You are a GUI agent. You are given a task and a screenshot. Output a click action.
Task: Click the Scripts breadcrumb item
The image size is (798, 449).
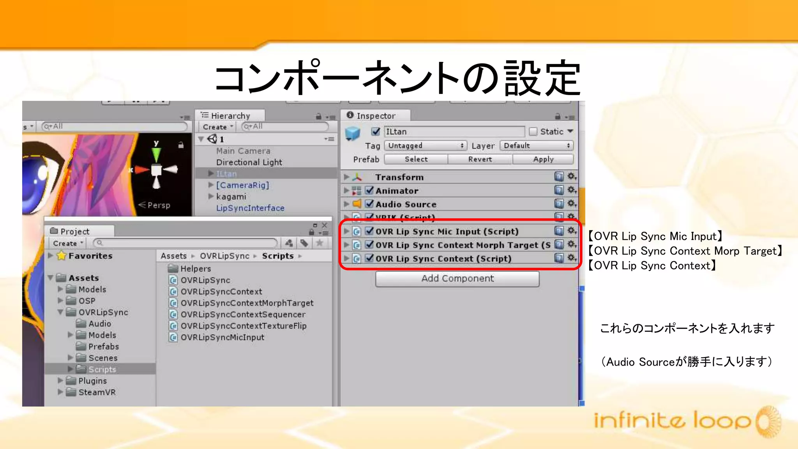(277, 256)
